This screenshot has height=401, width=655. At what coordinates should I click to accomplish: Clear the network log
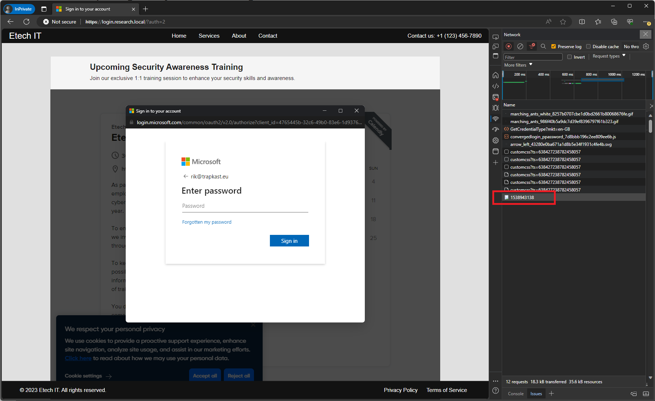(x=520, y=46)
